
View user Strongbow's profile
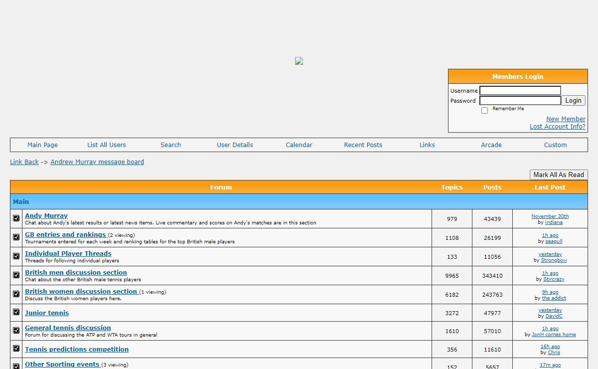[x=554, y=260]
